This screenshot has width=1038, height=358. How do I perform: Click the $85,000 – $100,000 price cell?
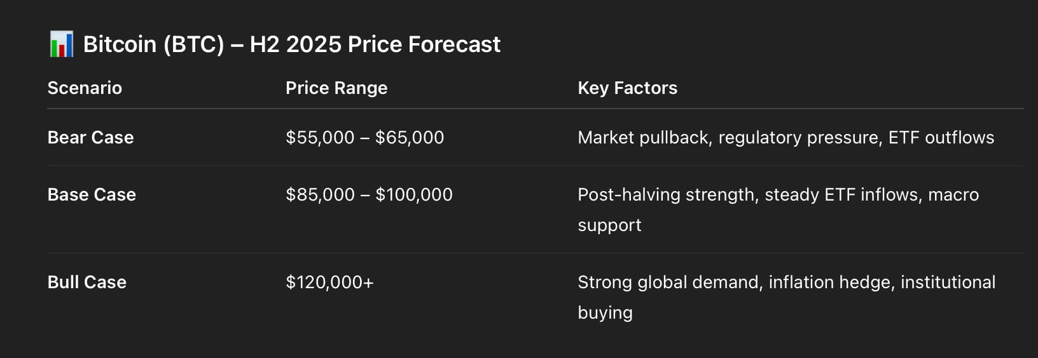pos(369,195)
